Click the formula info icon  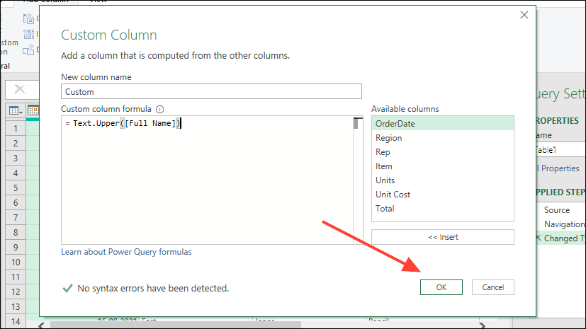pos(159,109)
